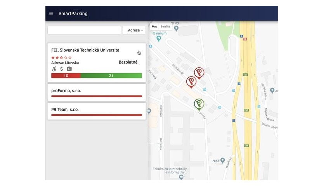Open the hamburger navigation menu
This screenshot has width=326, height=186.
(51, 14)
